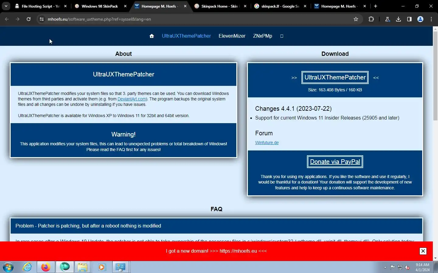Click the small square nav icon
438x273 pixels.
pyautogui.click(x=282, y=36)
